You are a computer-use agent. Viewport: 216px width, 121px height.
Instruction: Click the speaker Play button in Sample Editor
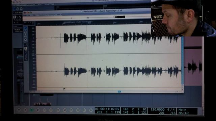coord(25,40)
